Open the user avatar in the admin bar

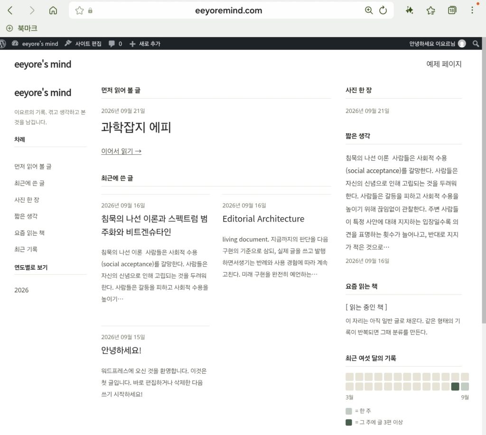point(462,44)
